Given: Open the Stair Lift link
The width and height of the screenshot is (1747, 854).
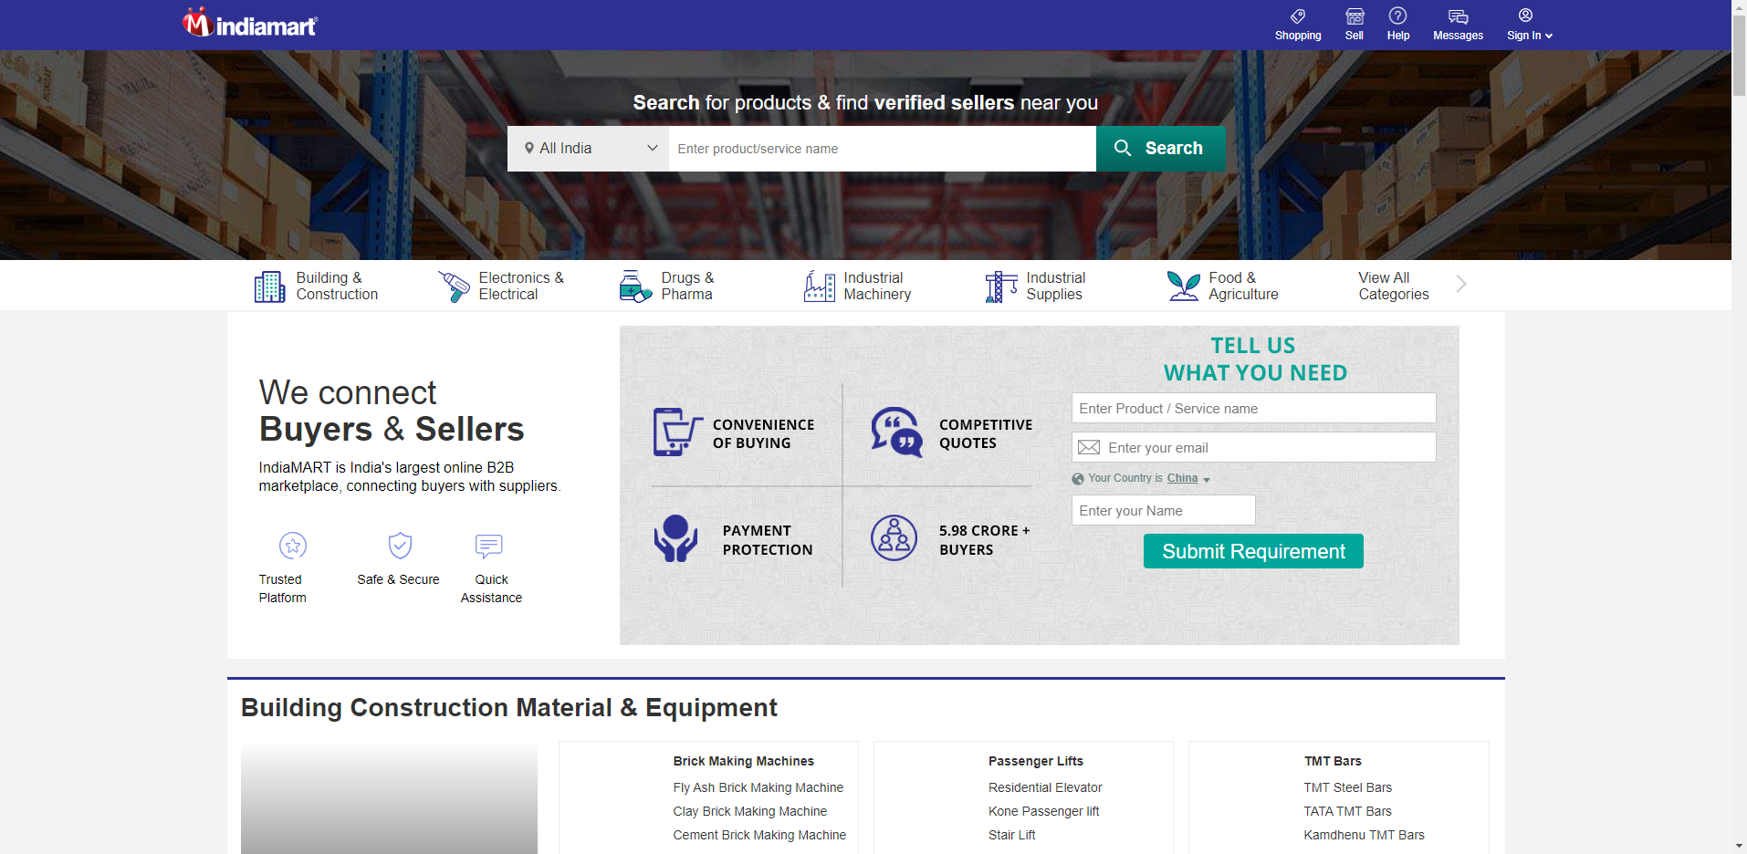Looking at the screenshot, I should [x=1011, y=835].
